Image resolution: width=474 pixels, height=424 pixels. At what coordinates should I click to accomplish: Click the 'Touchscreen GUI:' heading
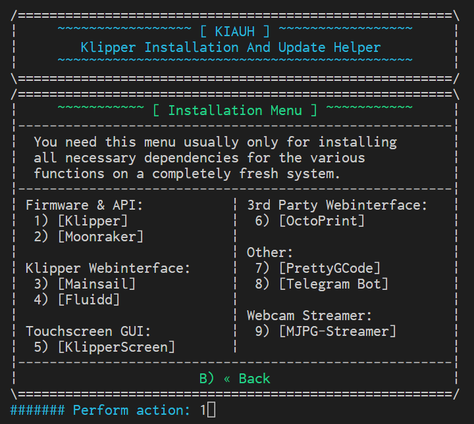tap(88, 331)
